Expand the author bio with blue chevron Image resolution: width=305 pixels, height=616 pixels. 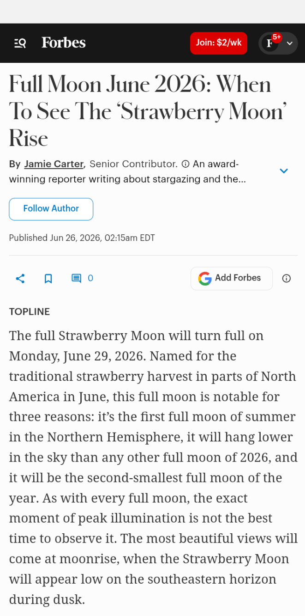coord(284,171)
